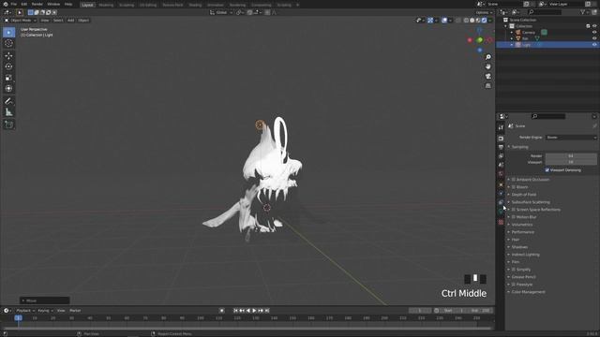Expand the Performance panel

(x=523, y=232)
